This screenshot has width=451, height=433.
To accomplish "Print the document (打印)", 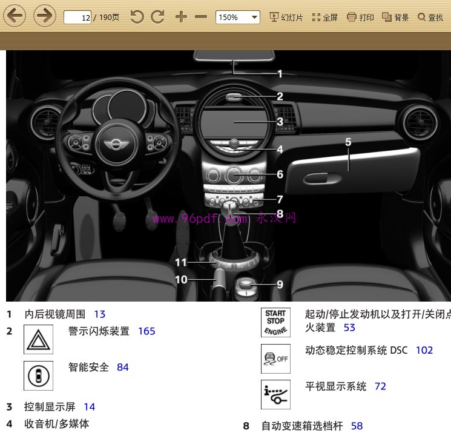I will pos(360,18).
